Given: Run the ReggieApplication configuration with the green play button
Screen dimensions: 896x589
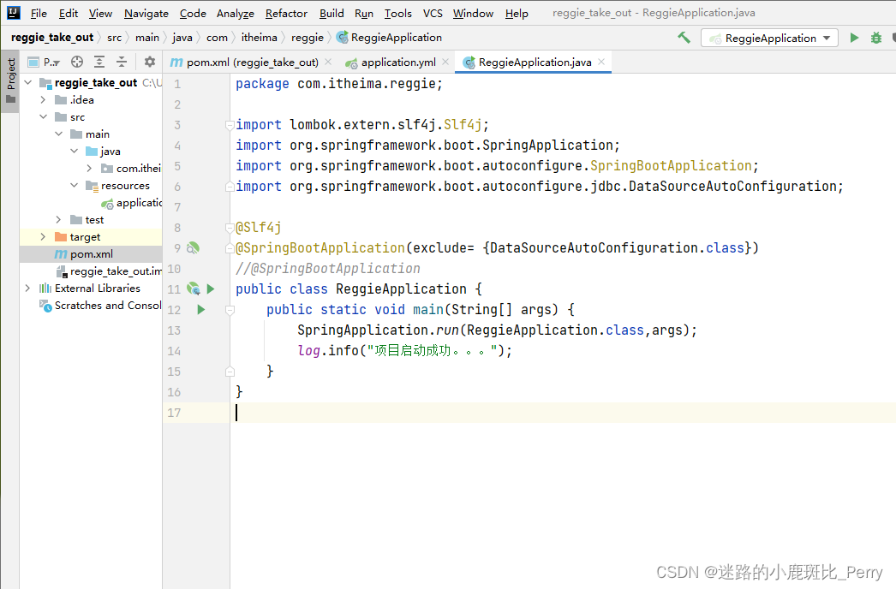Looking at the screenshot, I should click(x=854, y=38).
